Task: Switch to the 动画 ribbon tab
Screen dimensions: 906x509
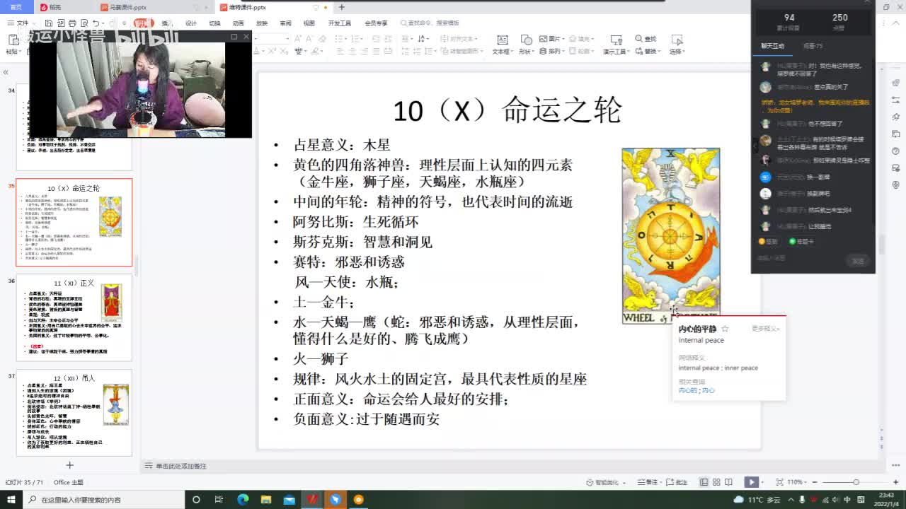Action: (x=239, y=23)
